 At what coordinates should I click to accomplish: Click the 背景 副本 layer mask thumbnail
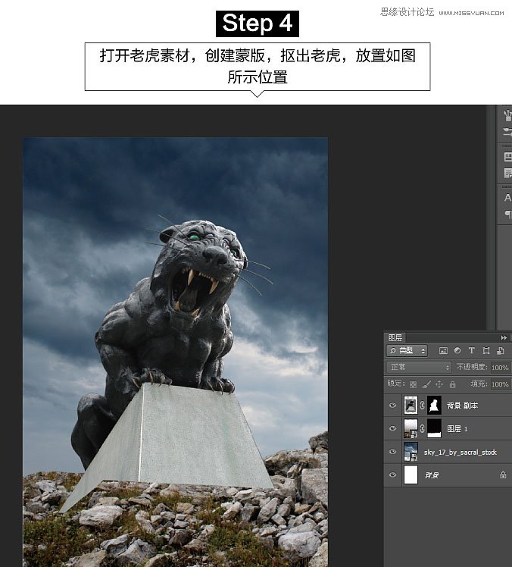pyautogui.click(x=433, y=406)
